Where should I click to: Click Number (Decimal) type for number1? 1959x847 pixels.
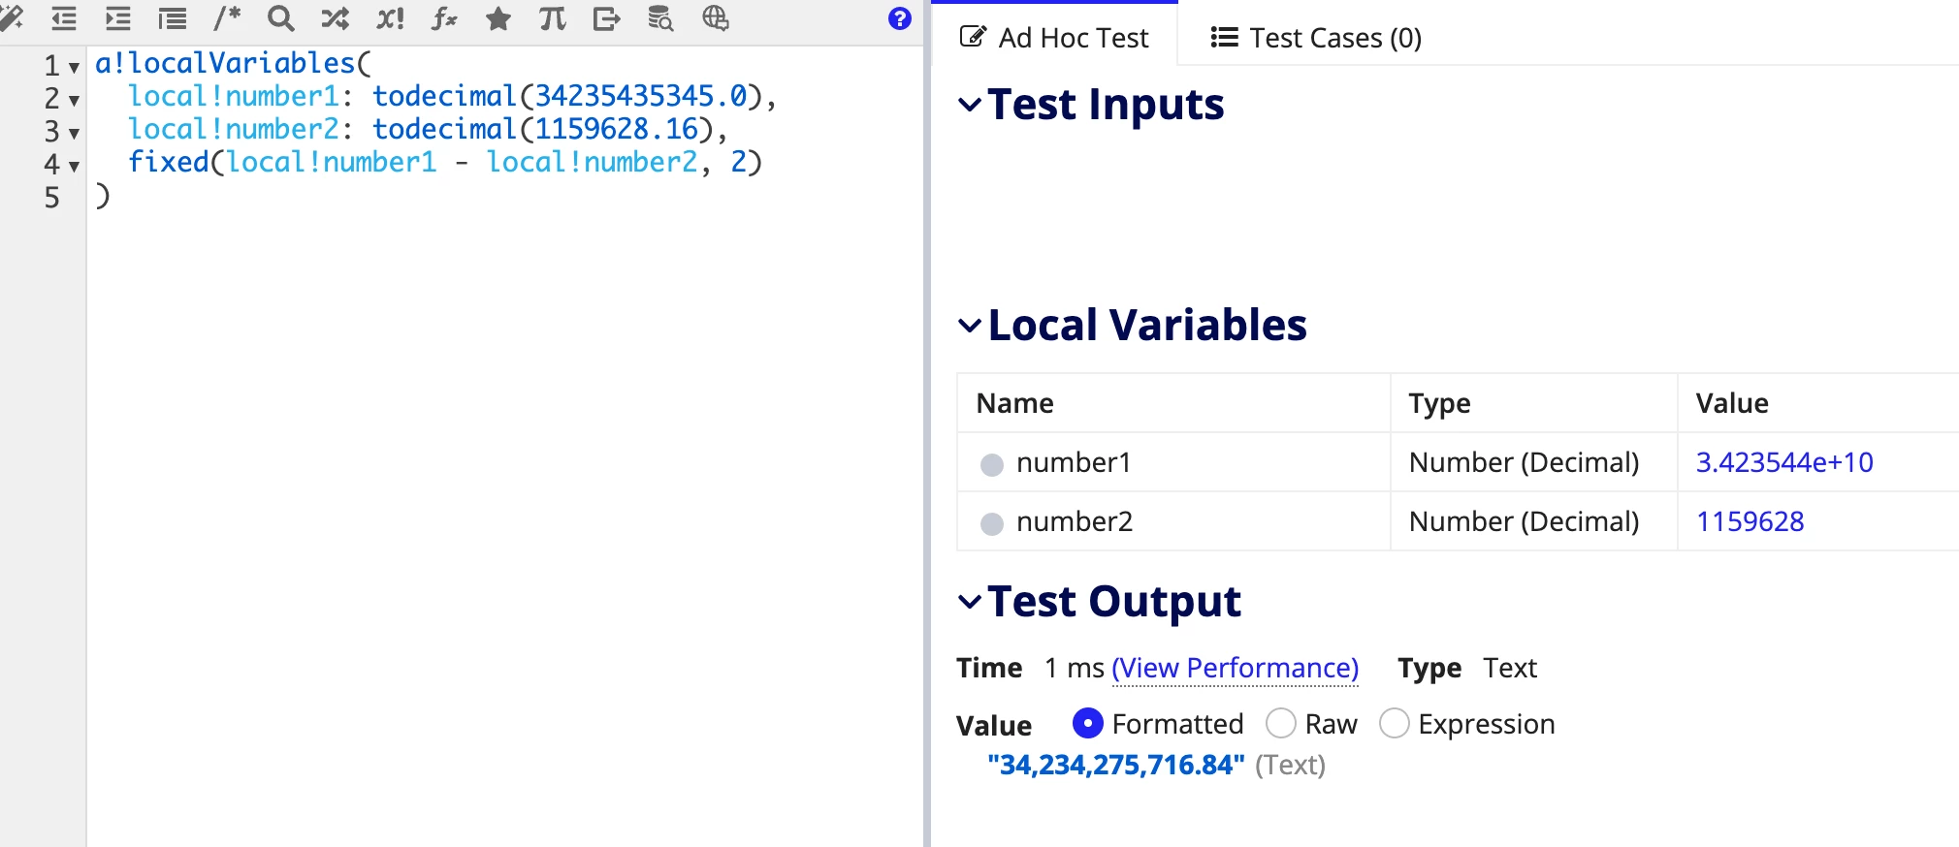click(1524, 462)
